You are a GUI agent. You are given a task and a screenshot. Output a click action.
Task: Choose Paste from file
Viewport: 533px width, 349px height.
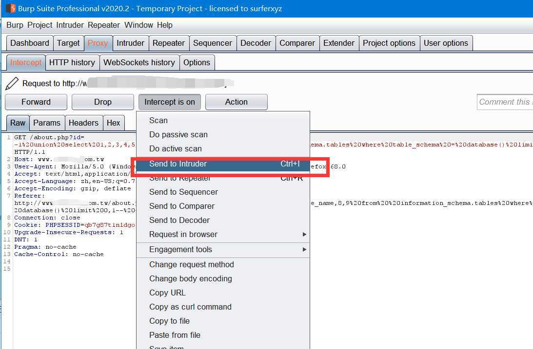223,335
